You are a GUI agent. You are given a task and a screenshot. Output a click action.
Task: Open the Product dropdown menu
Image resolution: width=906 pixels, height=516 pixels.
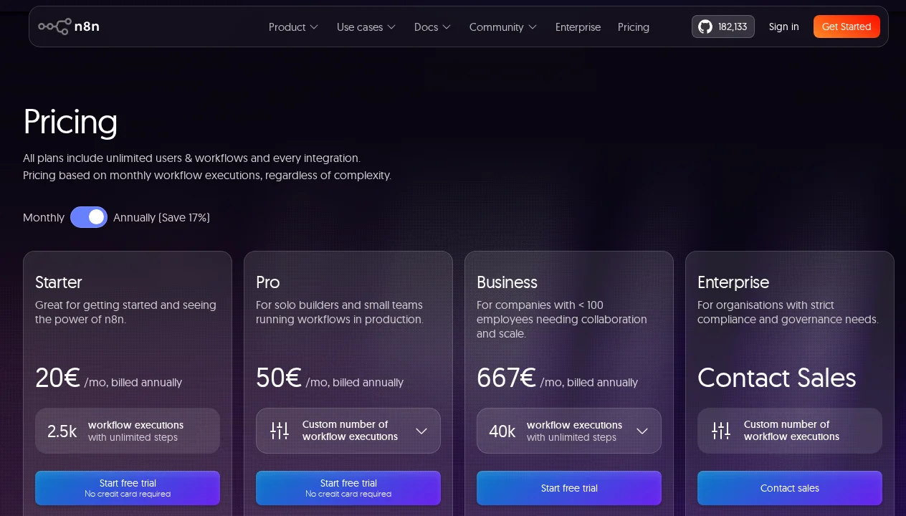[293, 27]
